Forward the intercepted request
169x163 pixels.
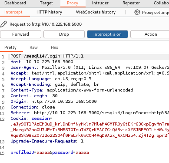point(20,34)
